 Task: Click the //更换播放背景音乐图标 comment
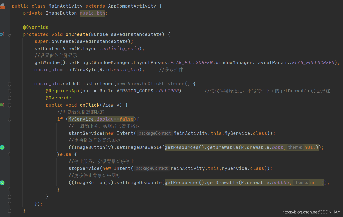tap(94, 140)
